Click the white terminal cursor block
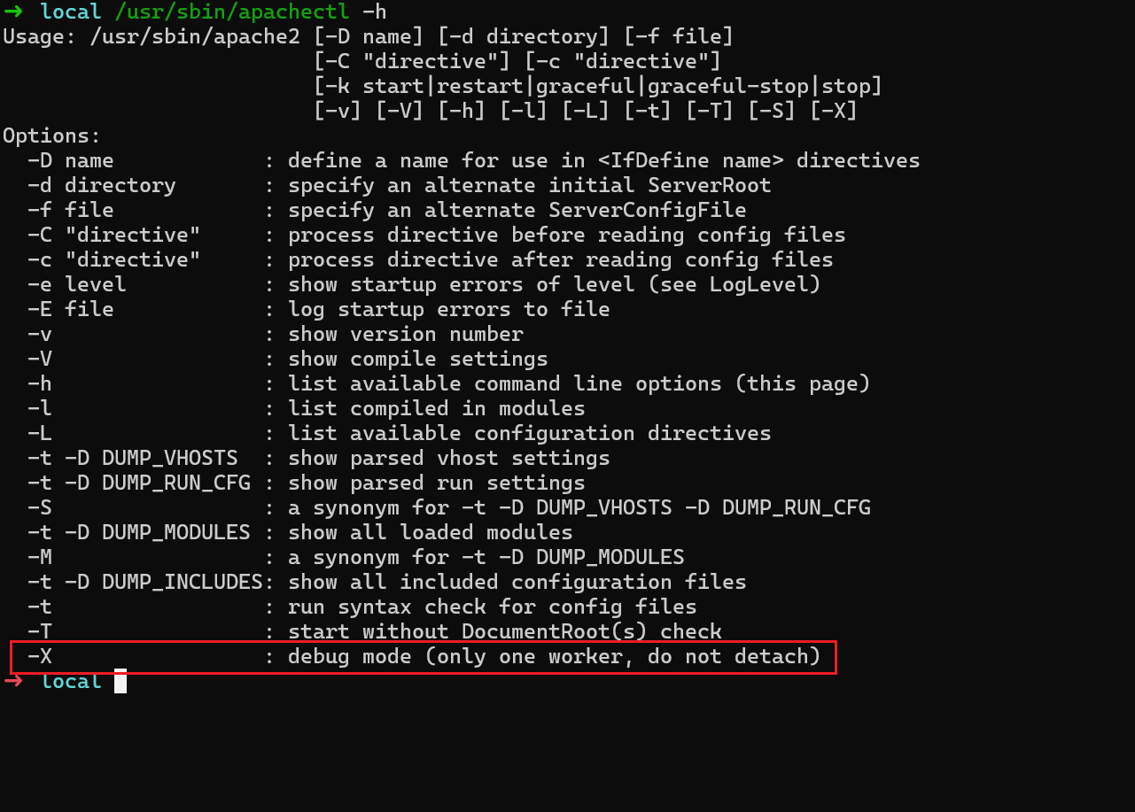Image resolution: width=1135 pixels, height=812 pixels. coord(120,681)
